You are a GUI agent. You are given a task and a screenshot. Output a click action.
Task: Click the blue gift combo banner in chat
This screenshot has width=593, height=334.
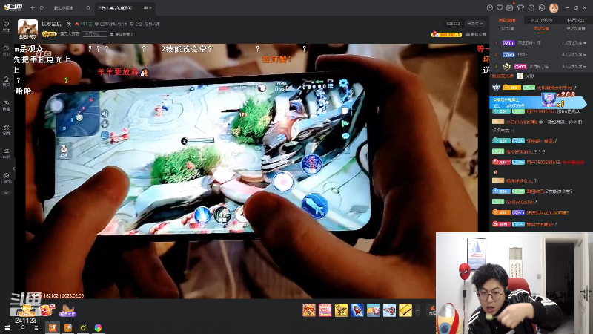click(537, 102)
